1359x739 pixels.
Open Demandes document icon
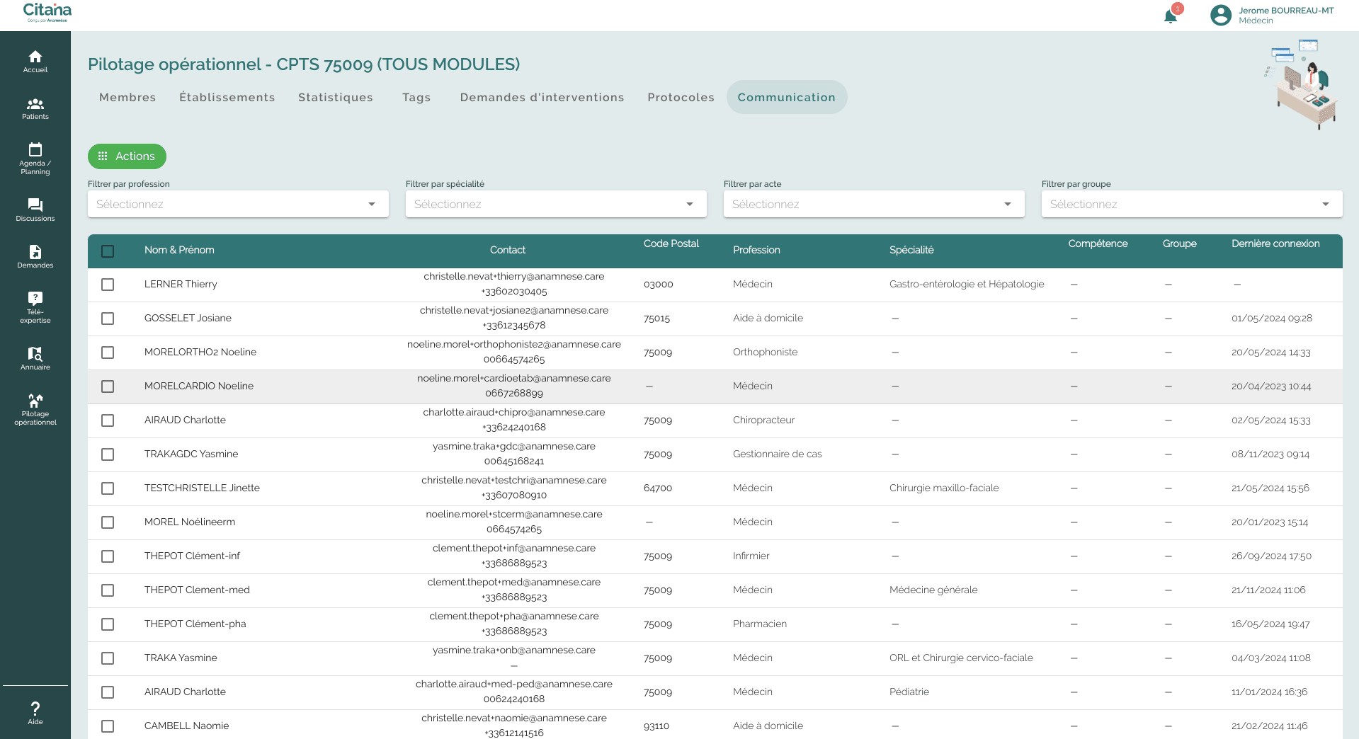coord(35,252)
